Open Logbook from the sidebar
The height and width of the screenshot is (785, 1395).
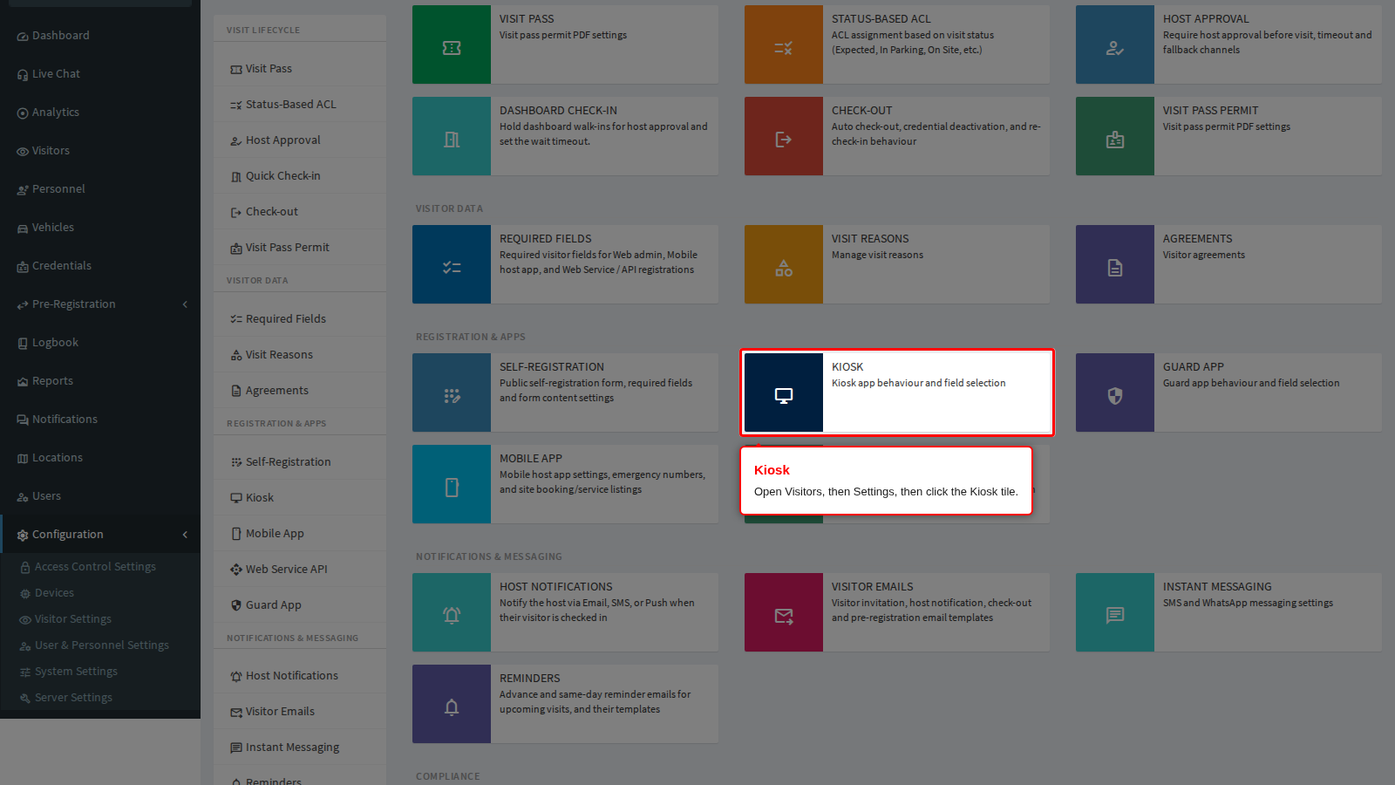point(100,343)
